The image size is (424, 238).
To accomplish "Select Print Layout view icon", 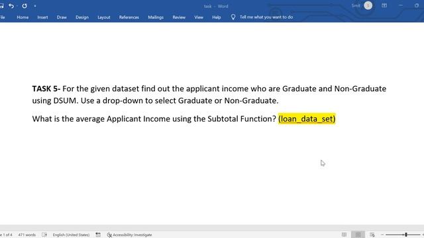I will coord(358,235).
